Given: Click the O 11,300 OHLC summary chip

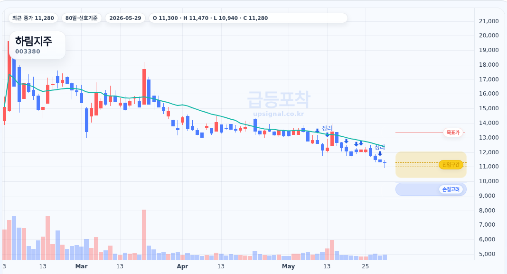Looking at the screenshot, I should [x=248, y=18].
